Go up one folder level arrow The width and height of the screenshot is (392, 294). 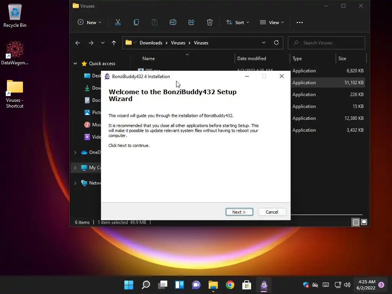(114, 43)
